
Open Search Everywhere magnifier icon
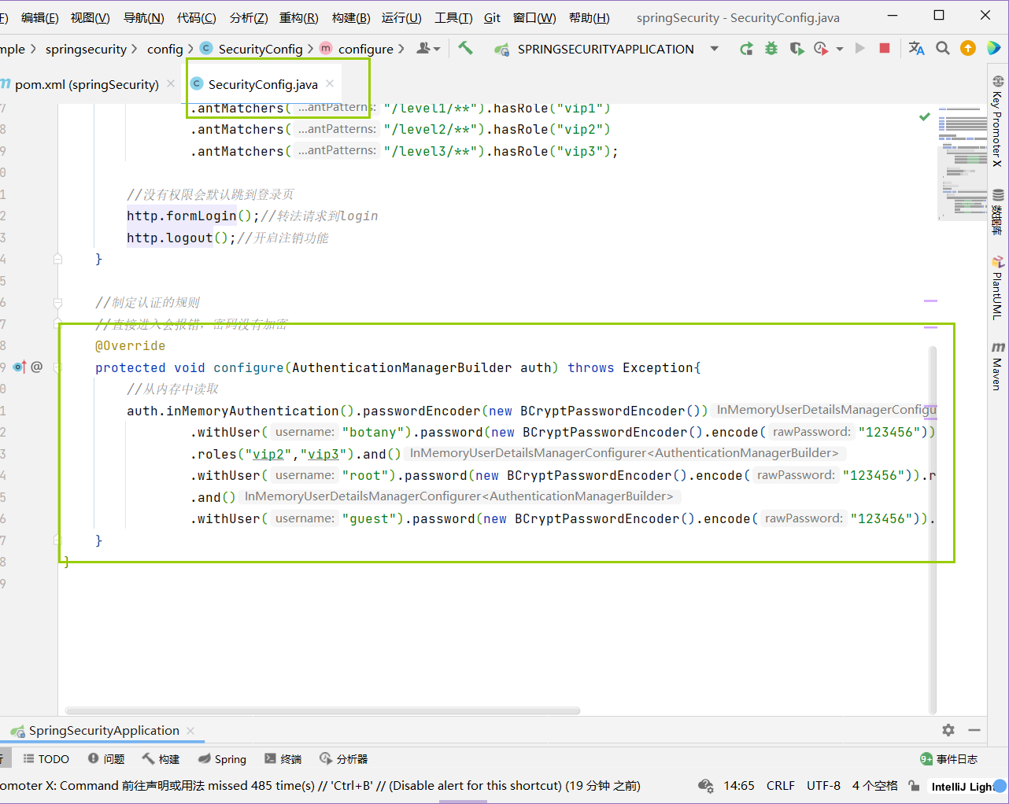942,49
